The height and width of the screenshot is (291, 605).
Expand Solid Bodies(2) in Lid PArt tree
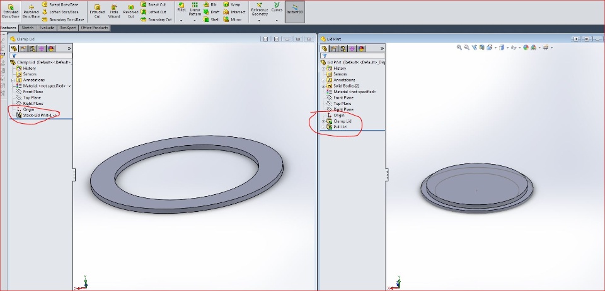323,86
